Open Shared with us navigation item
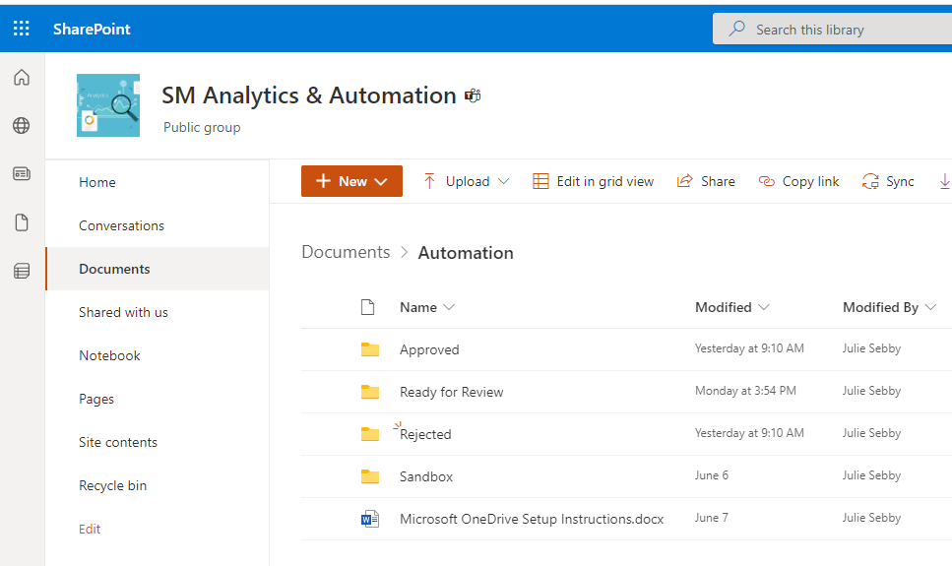Screen dimensions: 952x566 tap(123, 312)
